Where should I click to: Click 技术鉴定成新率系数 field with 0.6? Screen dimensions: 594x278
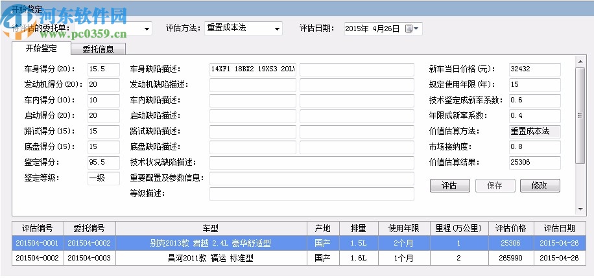pyautogui.click(x=534, y=100)
